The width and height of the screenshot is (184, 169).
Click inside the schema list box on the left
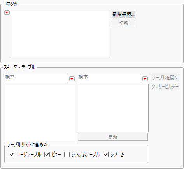click(40, 113)
